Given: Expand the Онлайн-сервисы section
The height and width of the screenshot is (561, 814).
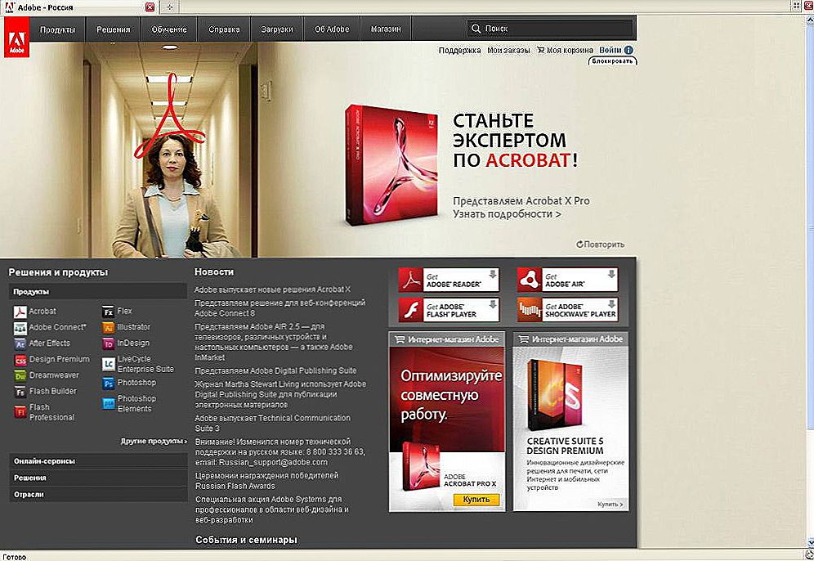Looking at the screenshot, I should click(x=97, y=461).
